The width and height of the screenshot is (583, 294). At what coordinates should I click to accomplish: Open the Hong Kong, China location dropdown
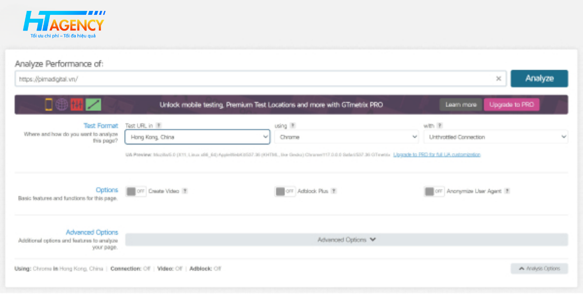(x=198, y=137)
